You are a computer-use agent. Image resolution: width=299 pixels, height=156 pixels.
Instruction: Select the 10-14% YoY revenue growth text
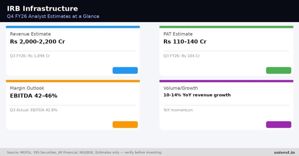[x=197, y=95]
